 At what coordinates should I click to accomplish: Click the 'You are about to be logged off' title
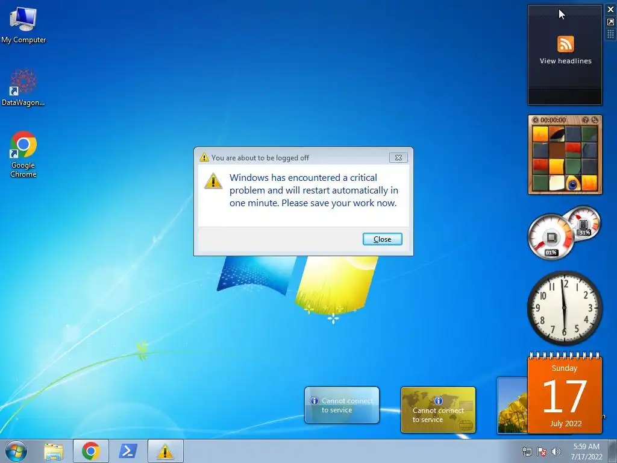(260, 158)
